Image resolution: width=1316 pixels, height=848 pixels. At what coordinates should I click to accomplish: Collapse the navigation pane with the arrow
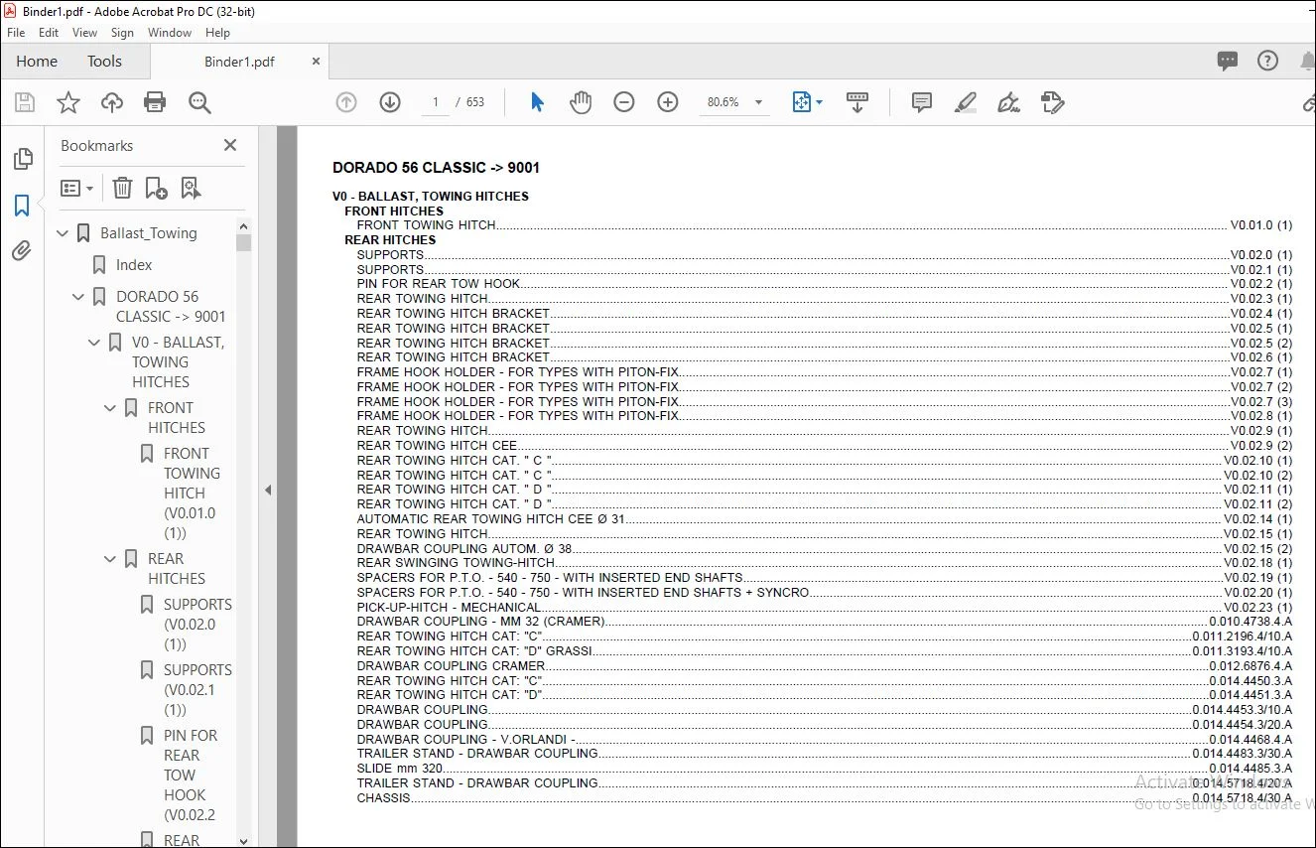point(266,490)
